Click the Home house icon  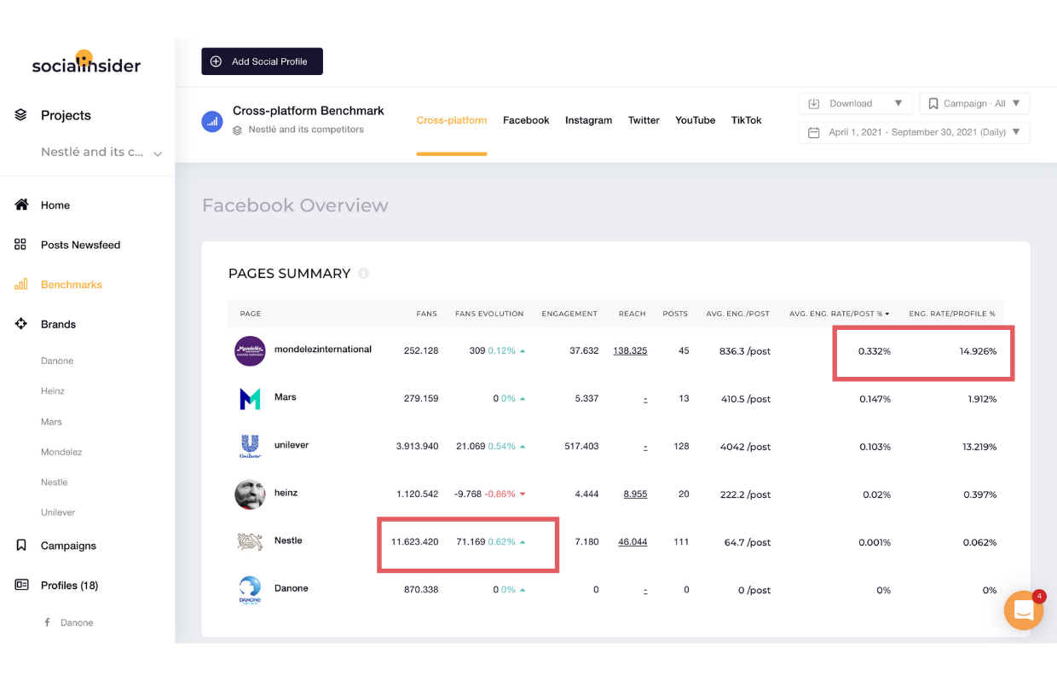pyautogui.click(x=21, y=205)
